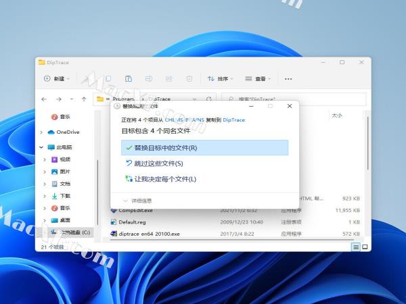Expand the OneDrive tree node
This screenshot has width=406, height=304.
pyautogui.click(x=41, y=132)
